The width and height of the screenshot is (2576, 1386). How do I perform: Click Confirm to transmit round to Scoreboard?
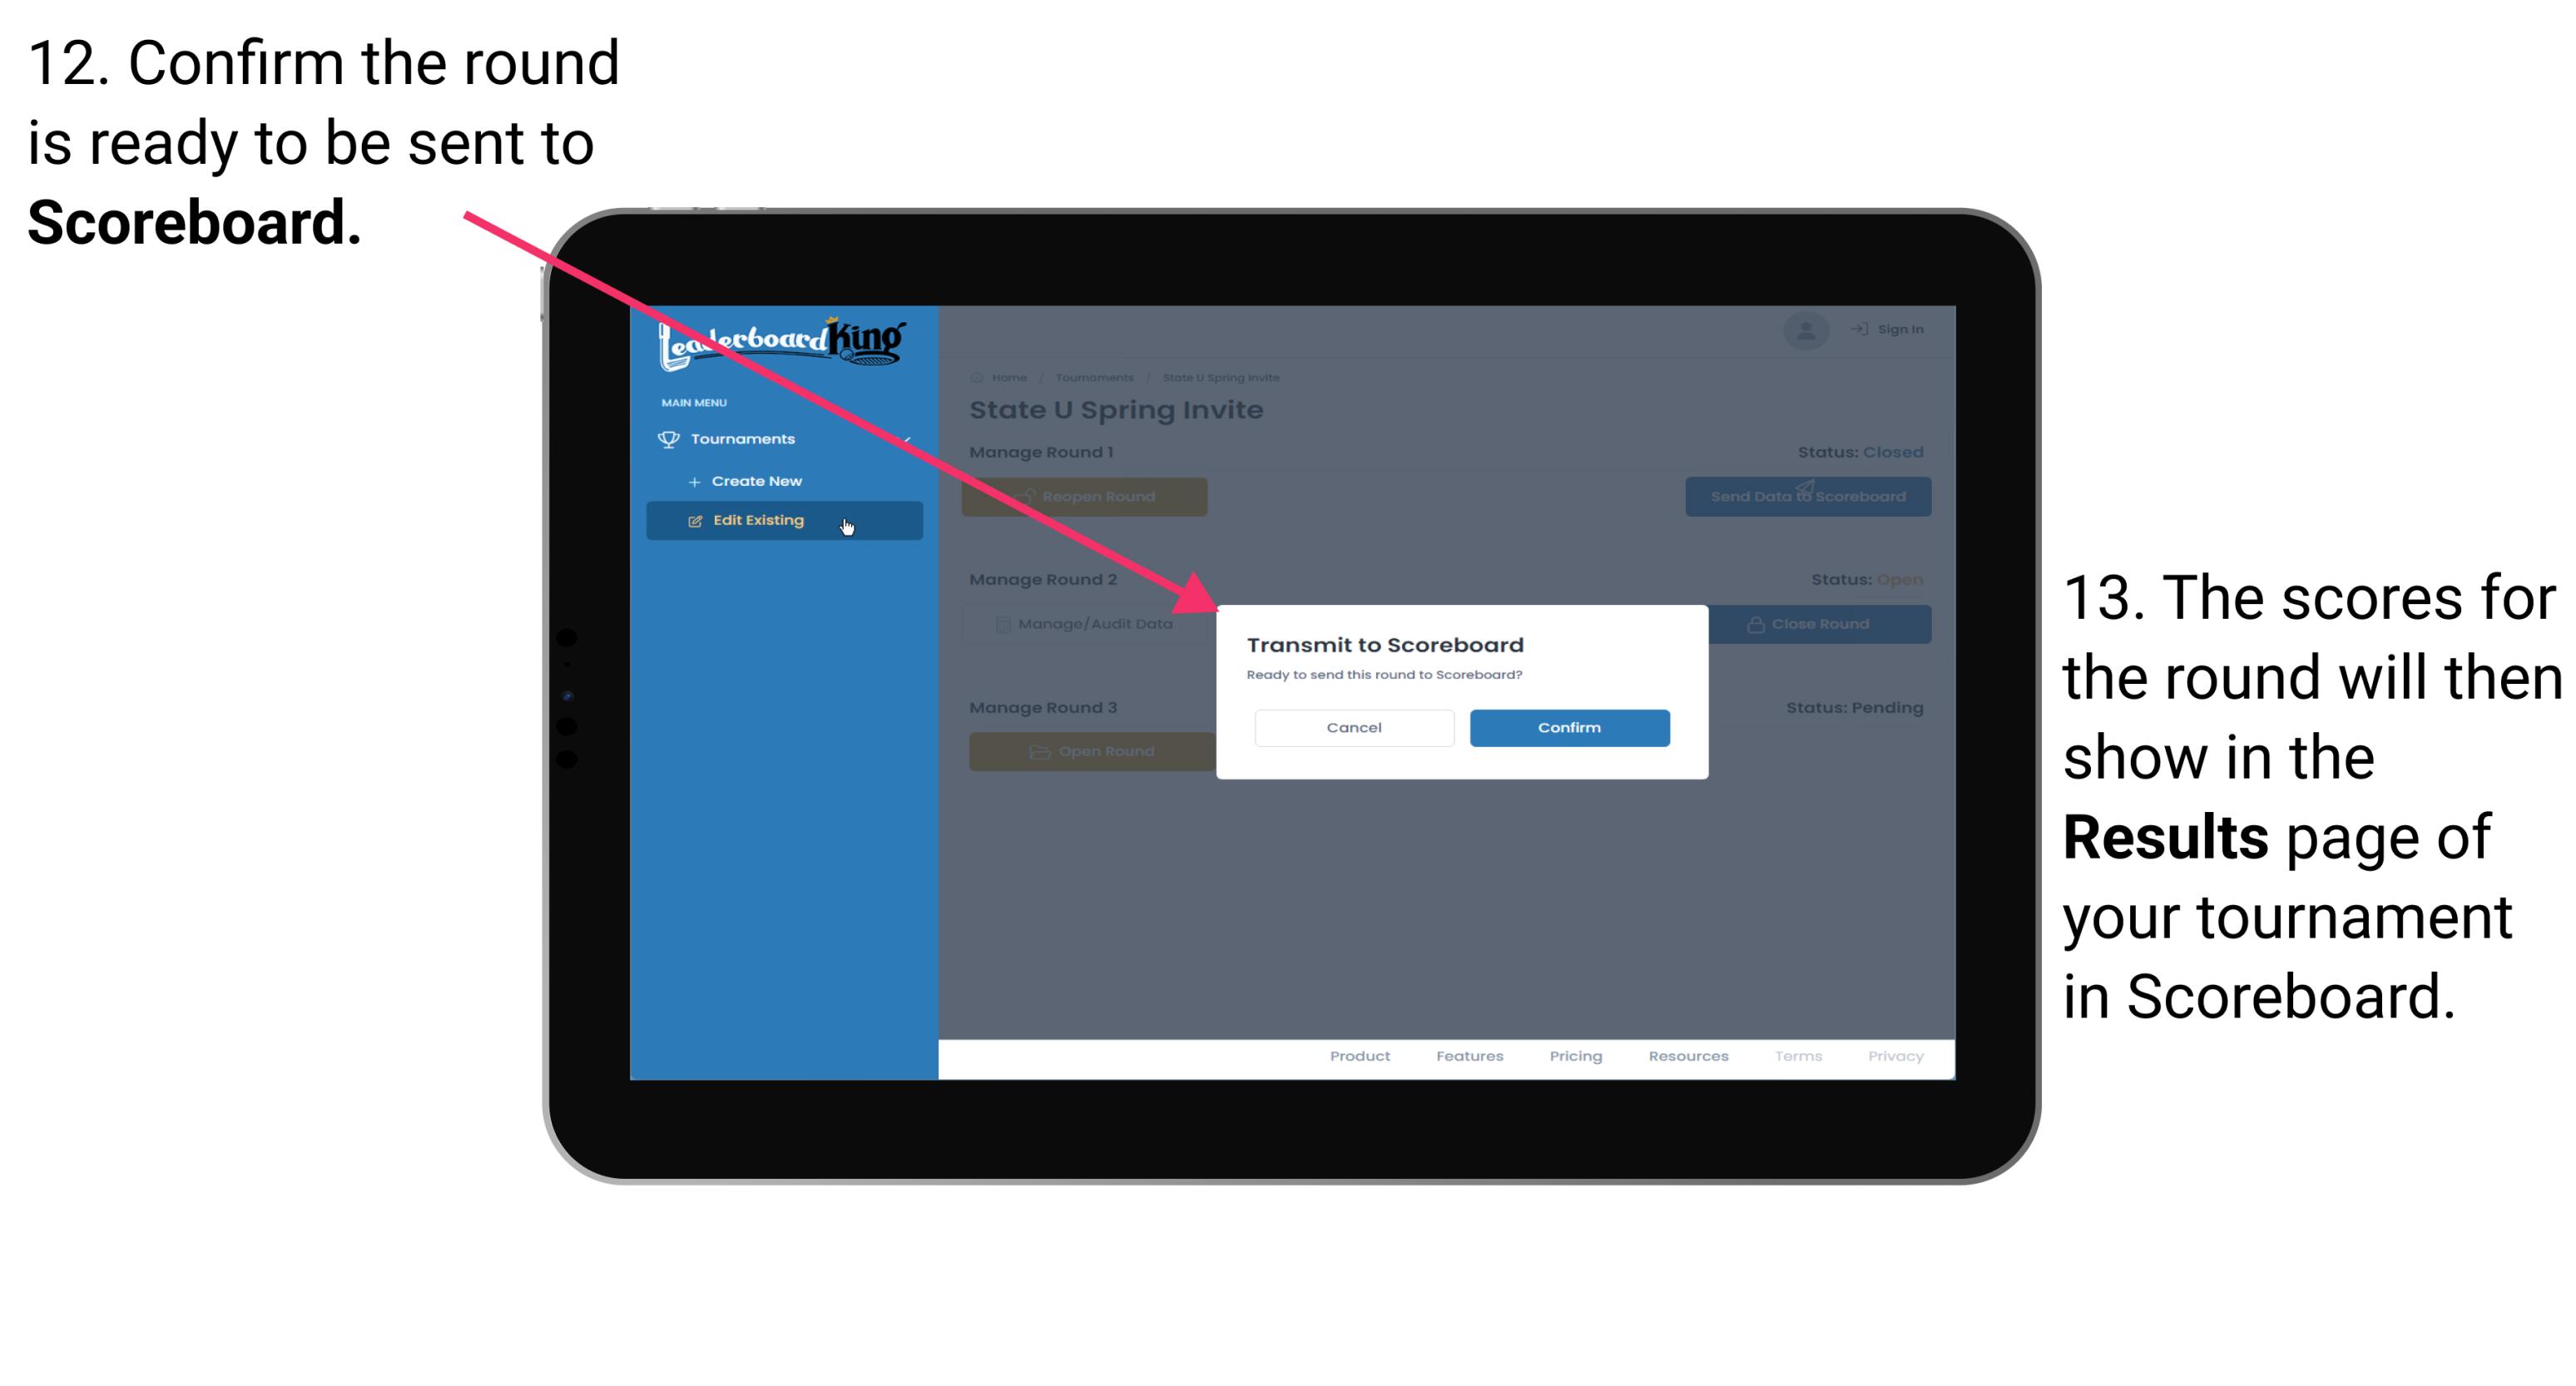tap(1567, 725)
